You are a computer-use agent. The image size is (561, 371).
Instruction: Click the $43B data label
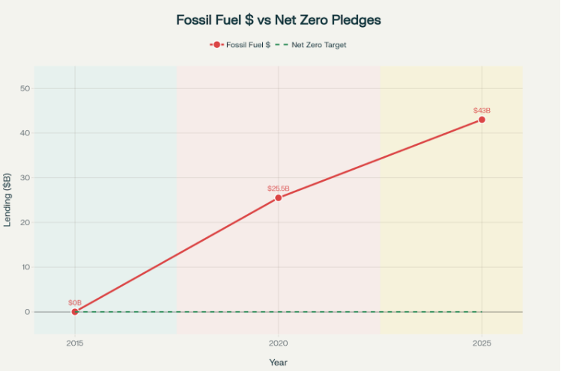click(x=482, y=111)
